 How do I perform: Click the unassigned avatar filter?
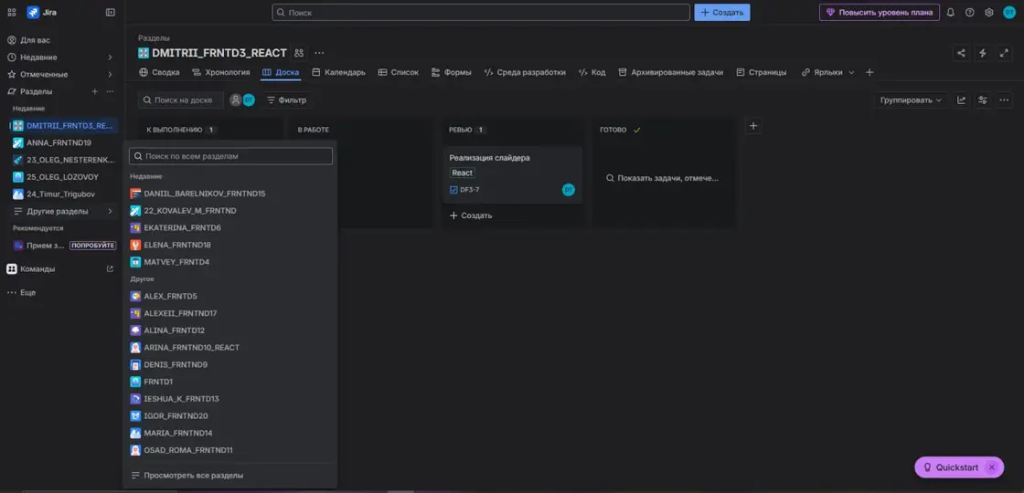tap(236, 100)
